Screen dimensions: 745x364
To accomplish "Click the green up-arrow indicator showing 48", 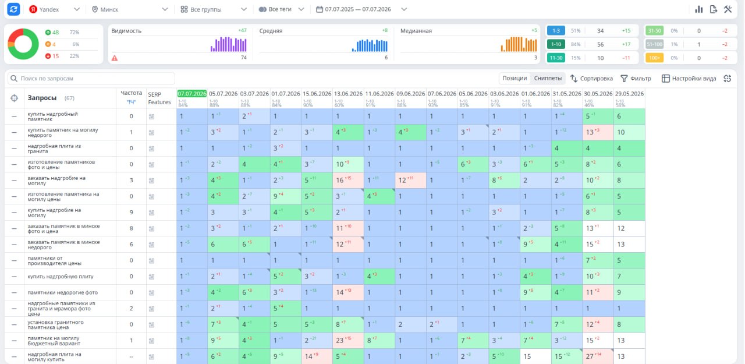I will click(x=52, y=32).
